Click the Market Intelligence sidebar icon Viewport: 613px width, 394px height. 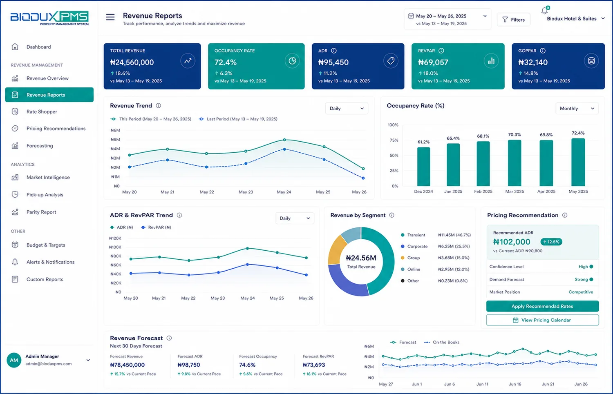pos(15,177)
